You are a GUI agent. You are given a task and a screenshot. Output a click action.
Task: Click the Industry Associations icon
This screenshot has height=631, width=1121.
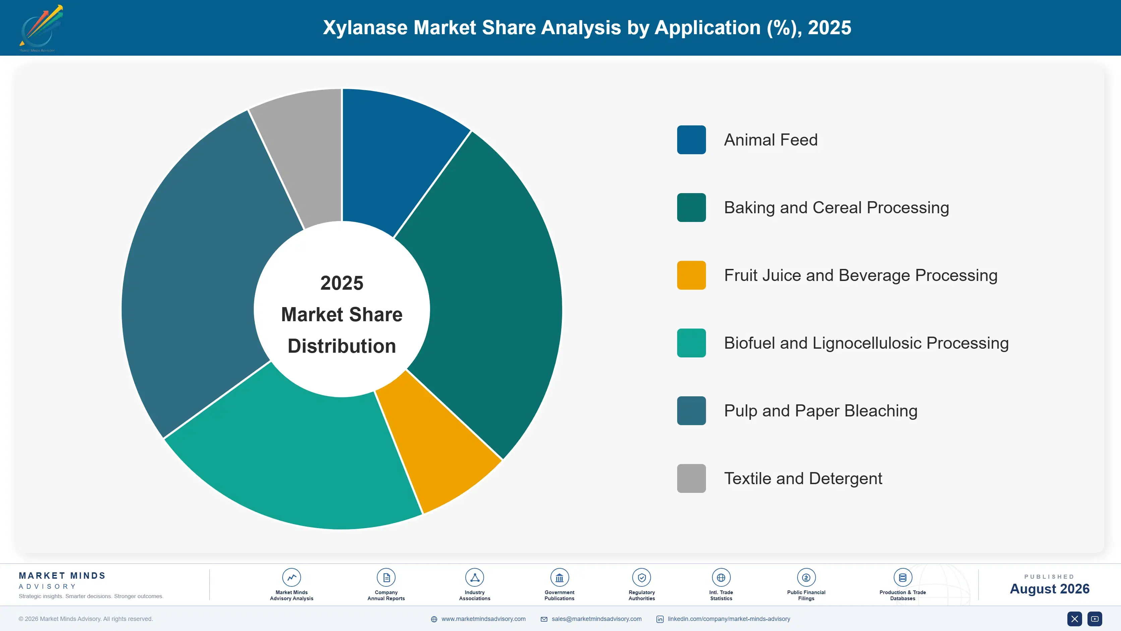(x=474, y=577)
